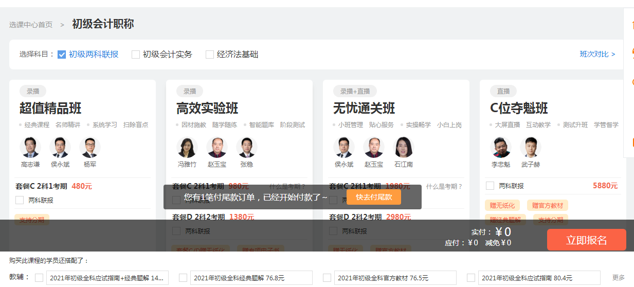Click teacher 杨军's avatar photo
This screenshot has height=287, width=634.
click(90, 148)
